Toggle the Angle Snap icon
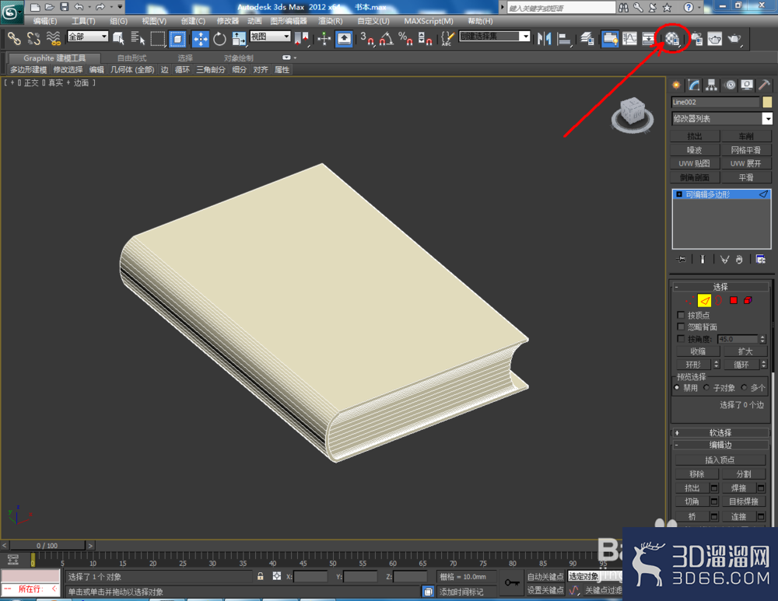 [386, 38]
